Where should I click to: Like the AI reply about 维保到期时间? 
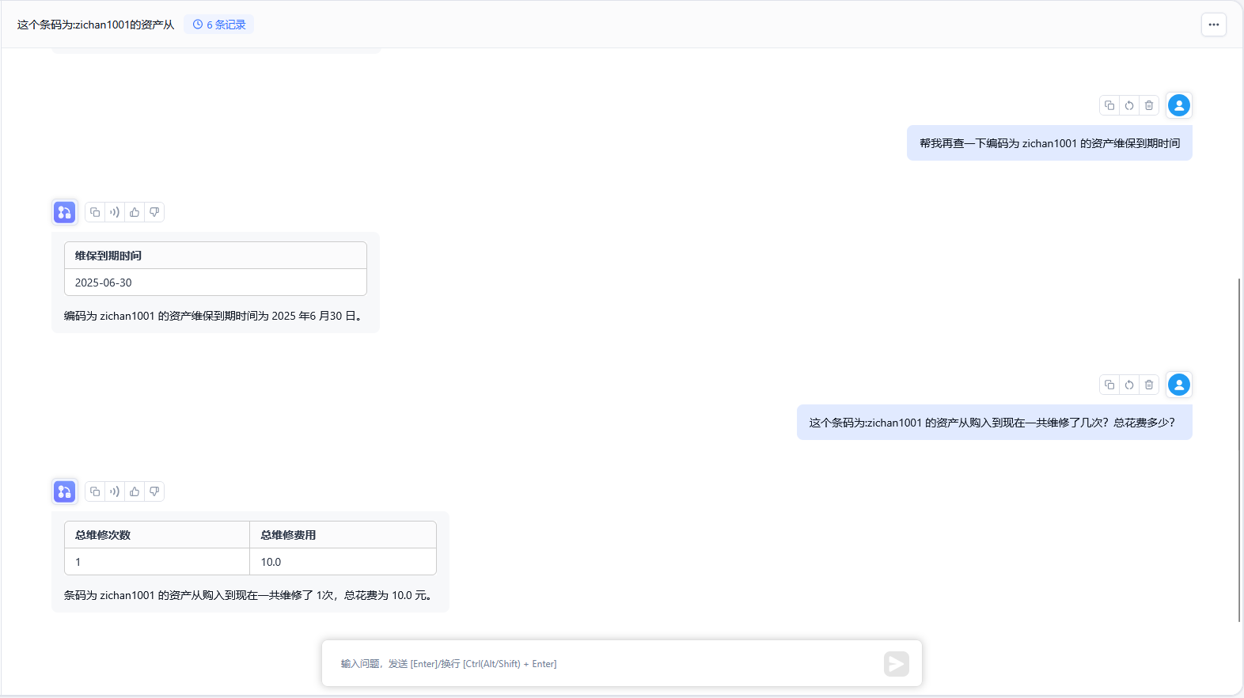point(135,212)
